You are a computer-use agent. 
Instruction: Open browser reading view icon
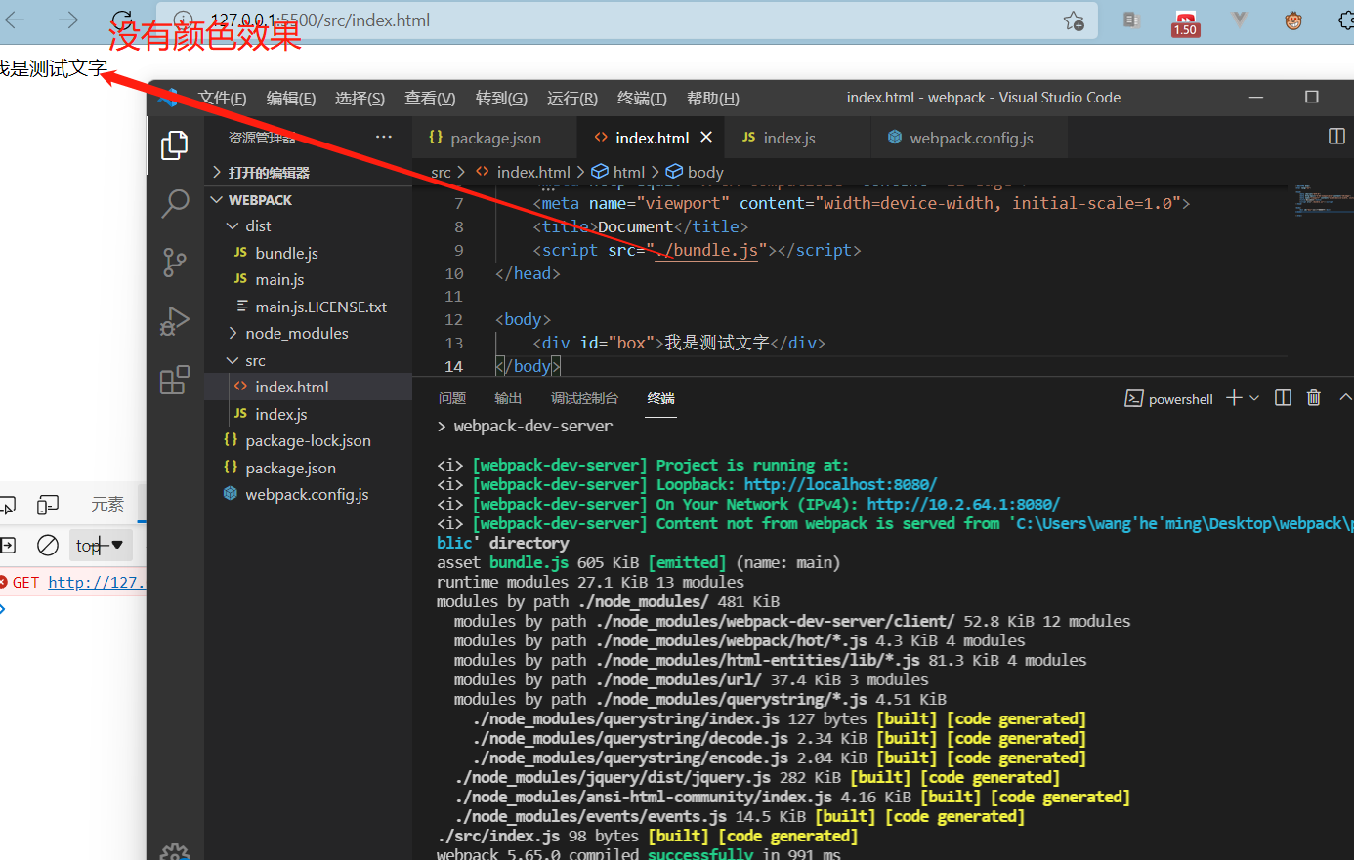coord(1132,20)
